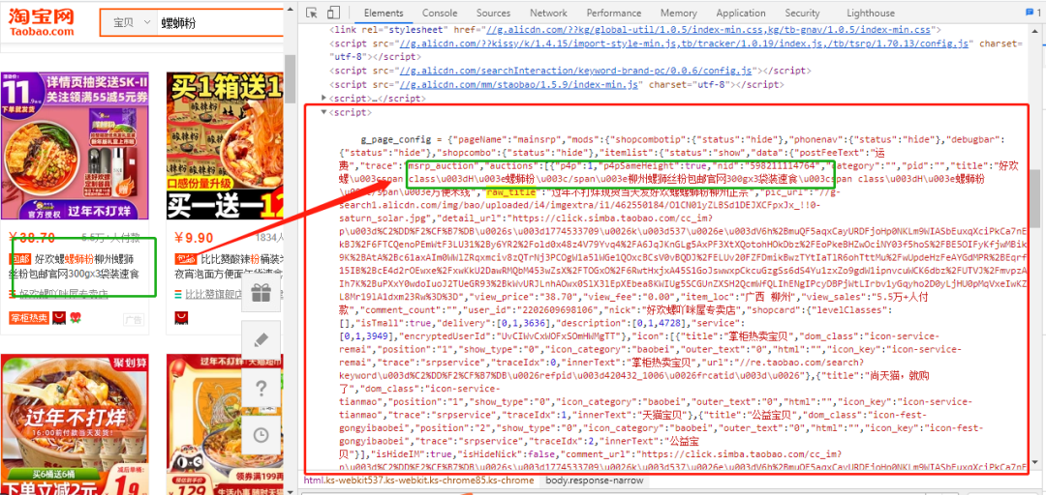This screenshot has height=495, width=1046.
Task: Activate the inspect element picker icon
Action: (312, 13)
